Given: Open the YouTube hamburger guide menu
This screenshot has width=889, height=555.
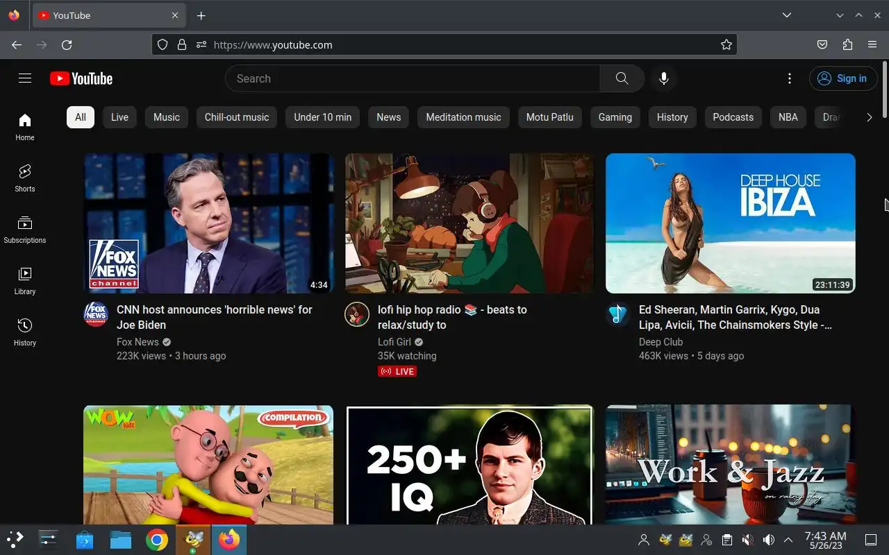Looking at the screenshot, I should 25,78.
